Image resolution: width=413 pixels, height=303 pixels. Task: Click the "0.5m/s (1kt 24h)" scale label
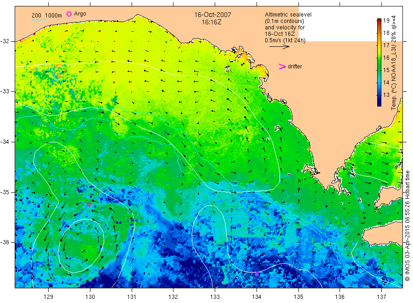285,40
